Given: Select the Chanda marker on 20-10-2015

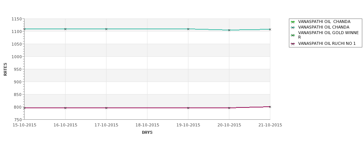Looking at the screenshot, I should [229, 30].
